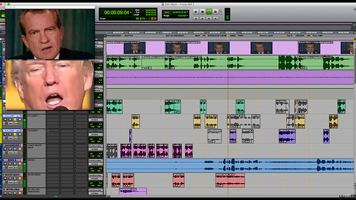This screenshot has height=200, width=356.
Task: Record-enable the I HAVE NEVER track
Action: 5,149
